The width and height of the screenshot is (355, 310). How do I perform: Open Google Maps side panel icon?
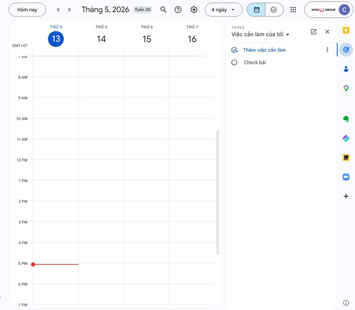pos(346,88)
